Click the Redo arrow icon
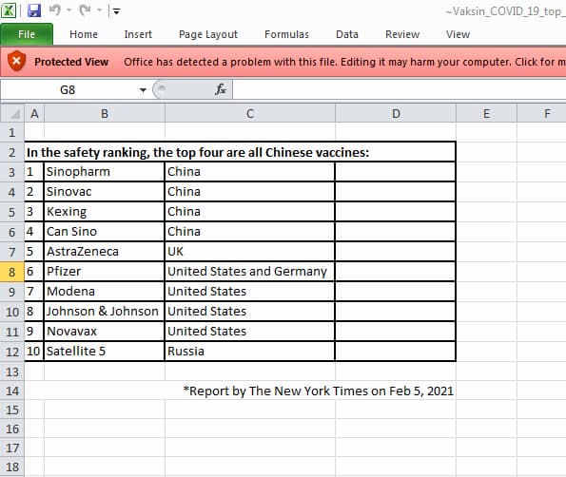The height and width of the screenshot is (477, 566). pos(86,10)
